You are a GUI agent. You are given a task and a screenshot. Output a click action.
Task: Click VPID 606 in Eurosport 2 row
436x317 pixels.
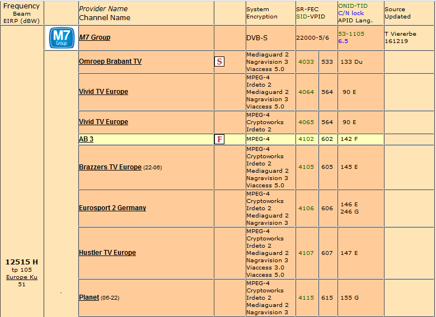click(x=327, y=209)
